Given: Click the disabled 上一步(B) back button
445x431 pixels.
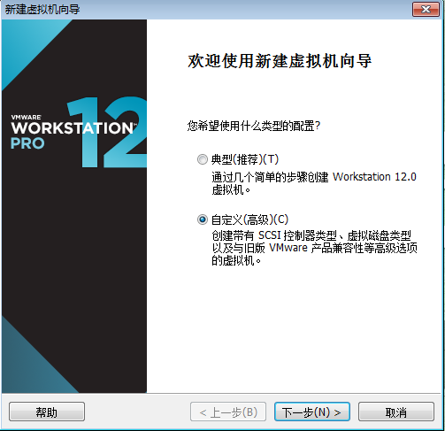Looking at the screenshot, I should pyautogui.click(x=228, y=412).
